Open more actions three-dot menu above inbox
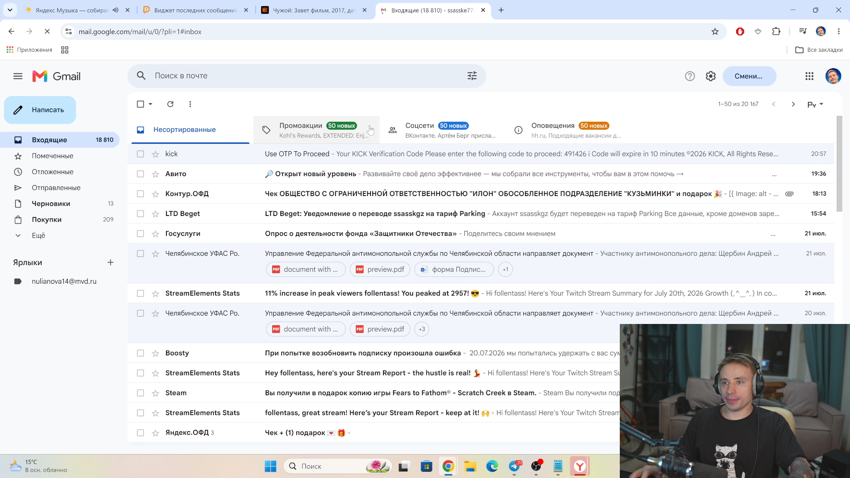The image size is (850, 478). coord(190,104)
